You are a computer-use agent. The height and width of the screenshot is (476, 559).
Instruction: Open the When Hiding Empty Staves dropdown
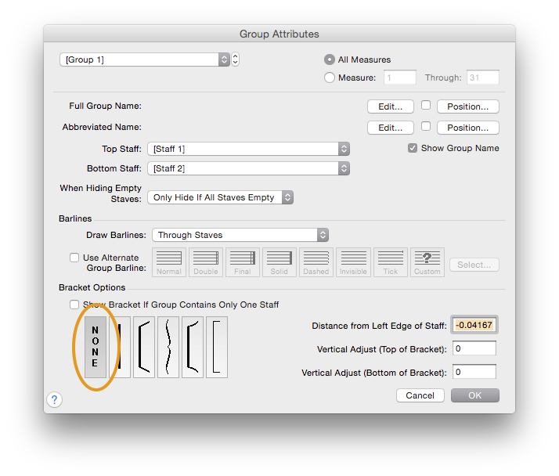click(x=220, y=197)
